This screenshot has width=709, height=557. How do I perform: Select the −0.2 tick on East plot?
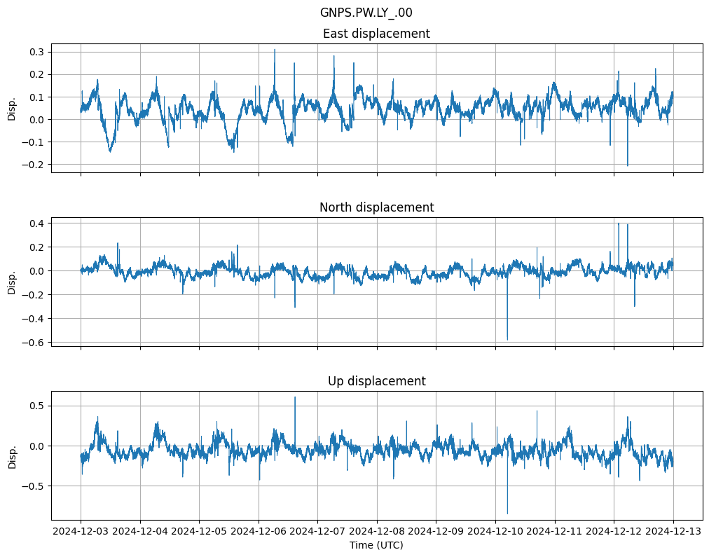[34, 165]
